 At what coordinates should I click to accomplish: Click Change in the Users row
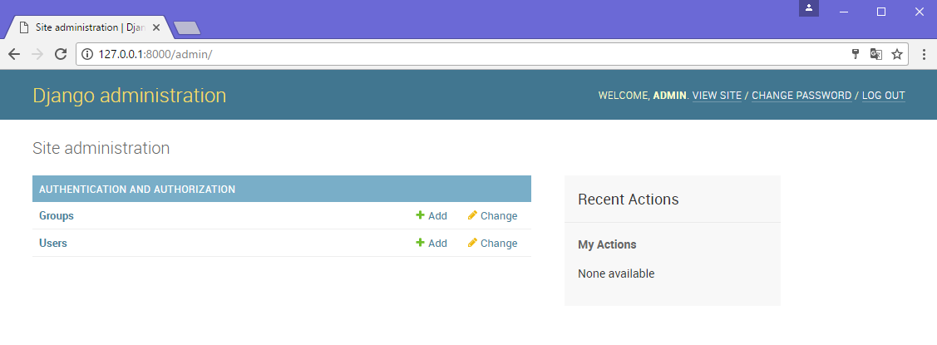(x=499, y=244)
